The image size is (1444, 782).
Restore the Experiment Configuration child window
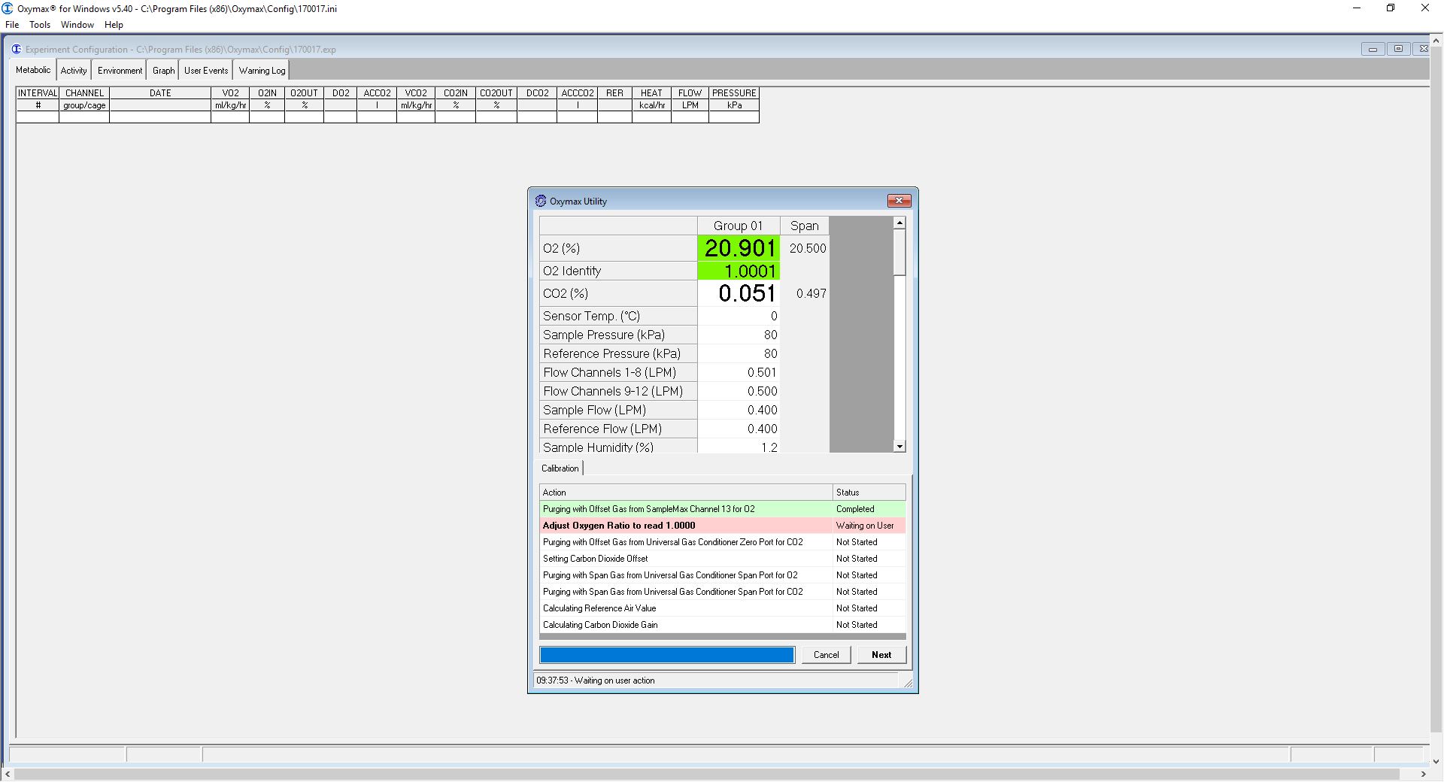pyautogui.click(x=1398, y=49)
